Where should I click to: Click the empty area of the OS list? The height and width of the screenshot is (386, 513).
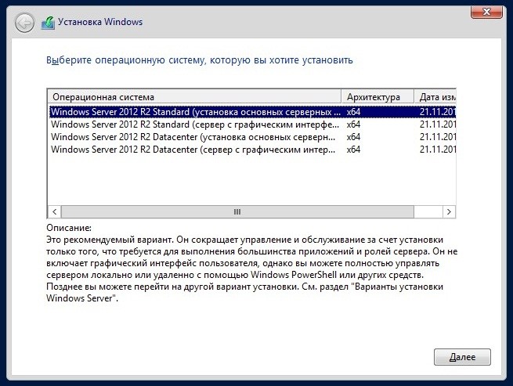tap(252, 180)
